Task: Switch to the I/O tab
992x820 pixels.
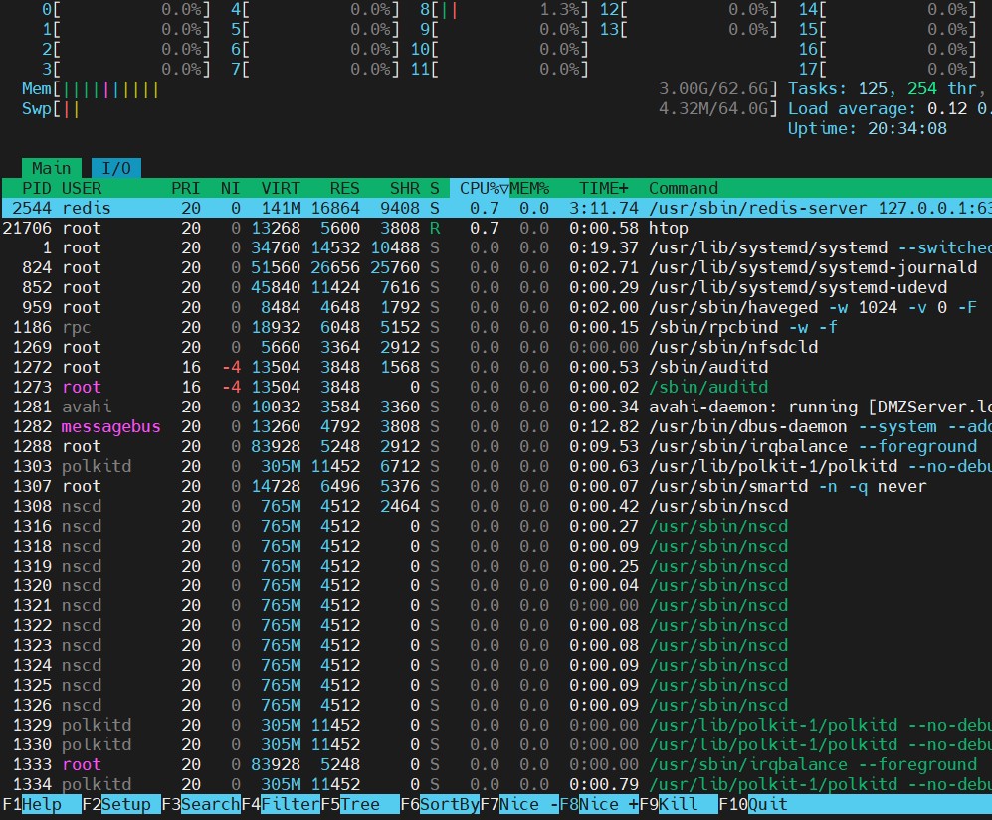Action: 116,168
